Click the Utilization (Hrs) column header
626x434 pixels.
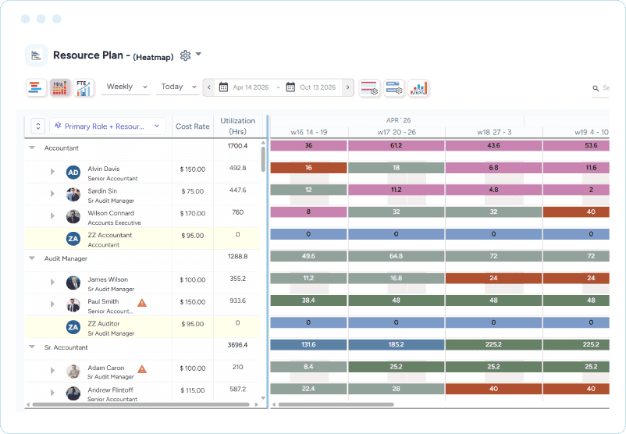pos(237,126)
